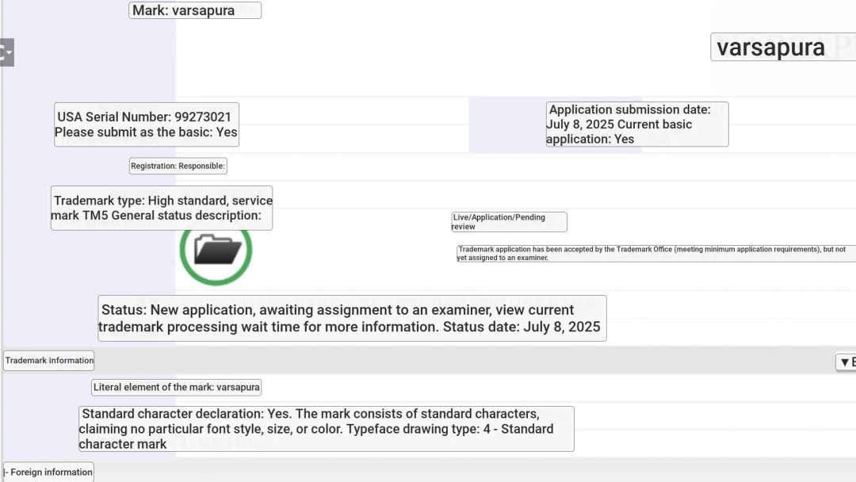Click the Trademark type description box
The height and width of the screenshot is (482, 856).
162,208
